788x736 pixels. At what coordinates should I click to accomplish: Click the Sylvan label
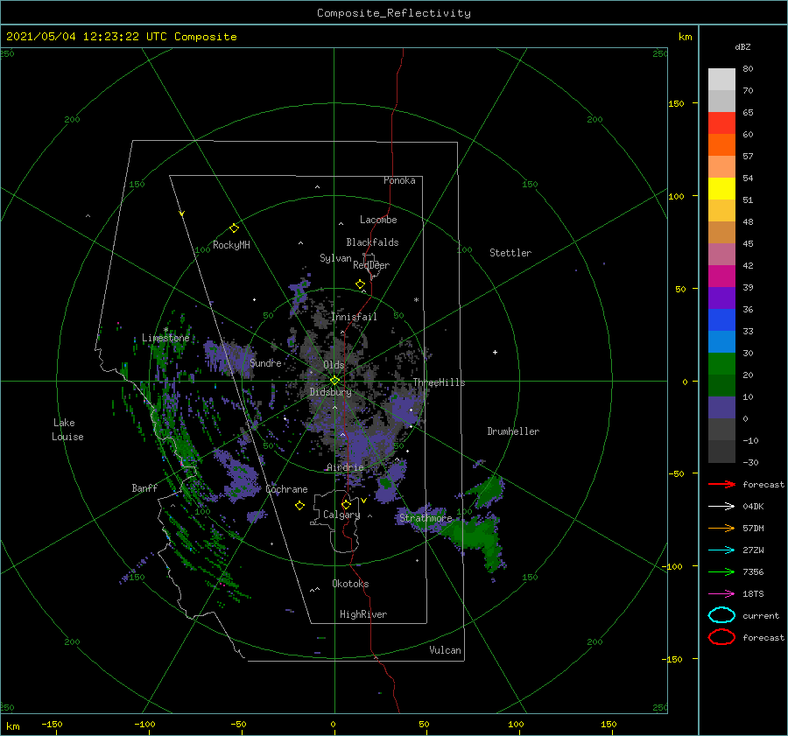335,258
